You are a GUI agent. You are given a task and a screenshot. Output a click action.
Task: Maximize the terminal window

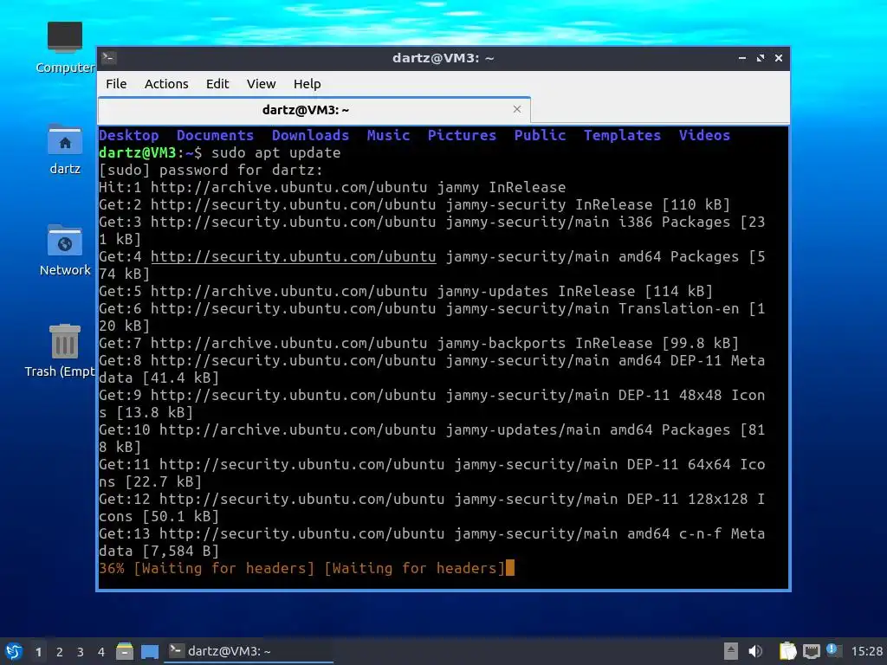coord(761,58)
